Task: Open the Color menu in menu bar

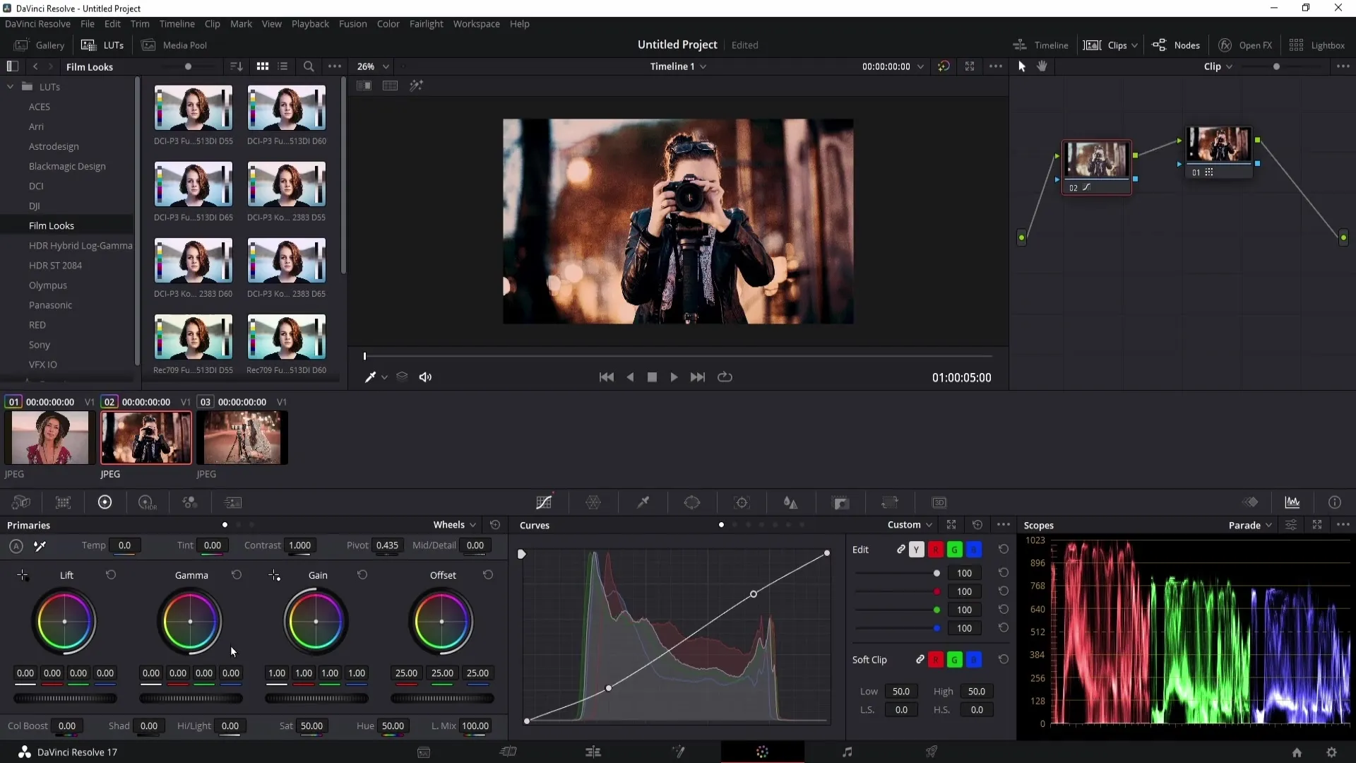Action: [x=388, y=23]
